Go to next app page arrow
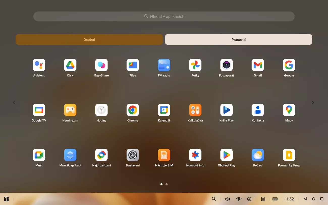Screen dimensions: 328x205 [313, 102]
